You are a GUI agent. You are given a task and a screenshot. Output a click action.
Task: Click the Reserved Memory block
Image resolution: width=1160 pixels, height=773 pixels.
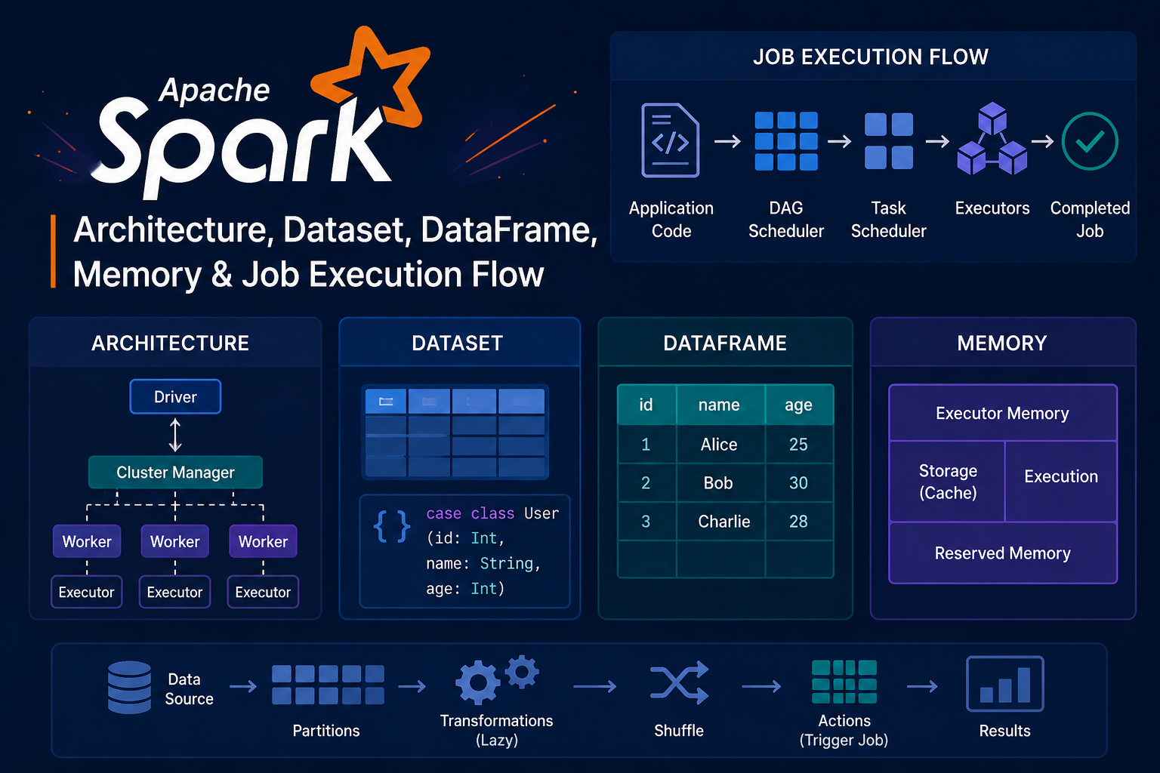pos(1003,553)
